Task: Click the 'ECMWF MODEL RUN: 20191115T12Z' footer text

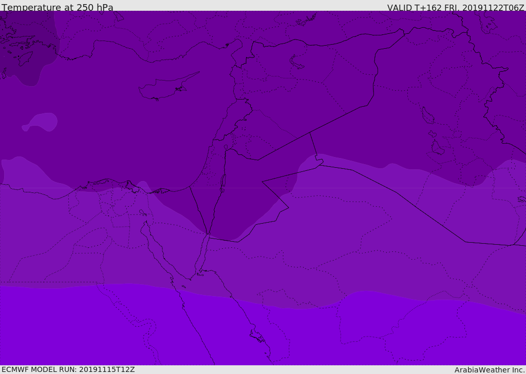Action: [x=68, y=369]
